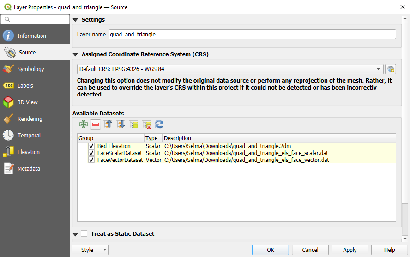
Task: Click the OK button
Action: tap(271, 250)
